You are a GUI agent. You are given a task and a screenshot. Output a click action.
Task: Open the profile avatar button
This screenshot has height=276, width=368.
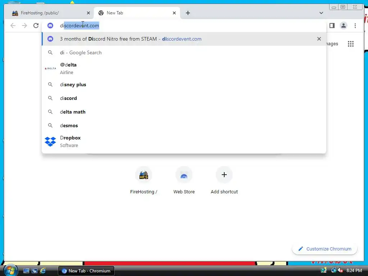[x=343, y=26]
